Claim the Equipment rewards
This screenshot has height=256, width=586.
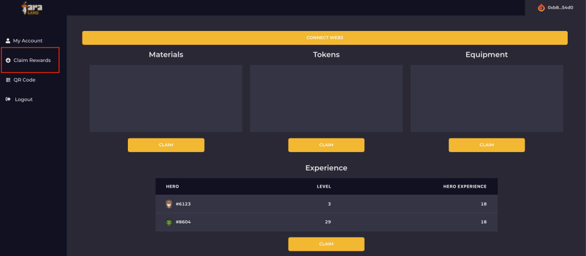click(x=486, y=145)
